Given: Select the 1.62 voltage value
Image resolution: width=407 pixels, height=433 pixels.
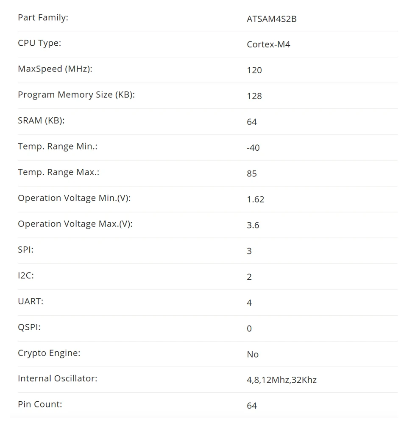Looking at the screenshot, I should [256, 199].
